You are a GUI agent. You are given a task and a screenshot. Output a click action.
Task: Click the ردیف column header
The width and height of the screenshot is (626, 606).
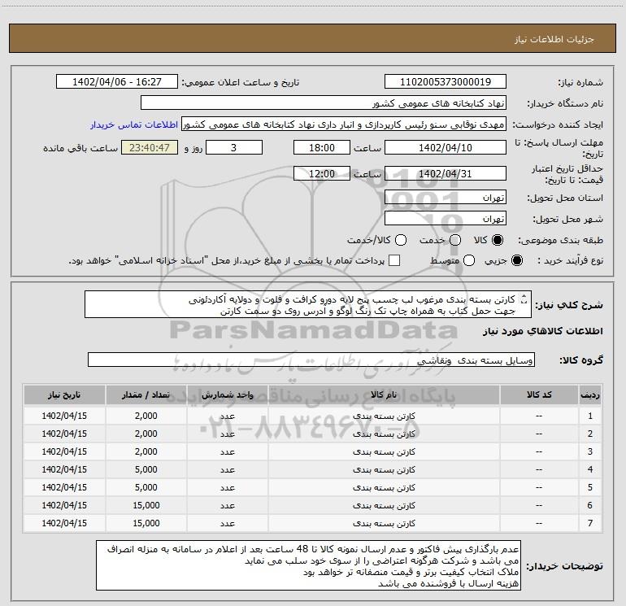pyautogui.click(x=590, y=395)
